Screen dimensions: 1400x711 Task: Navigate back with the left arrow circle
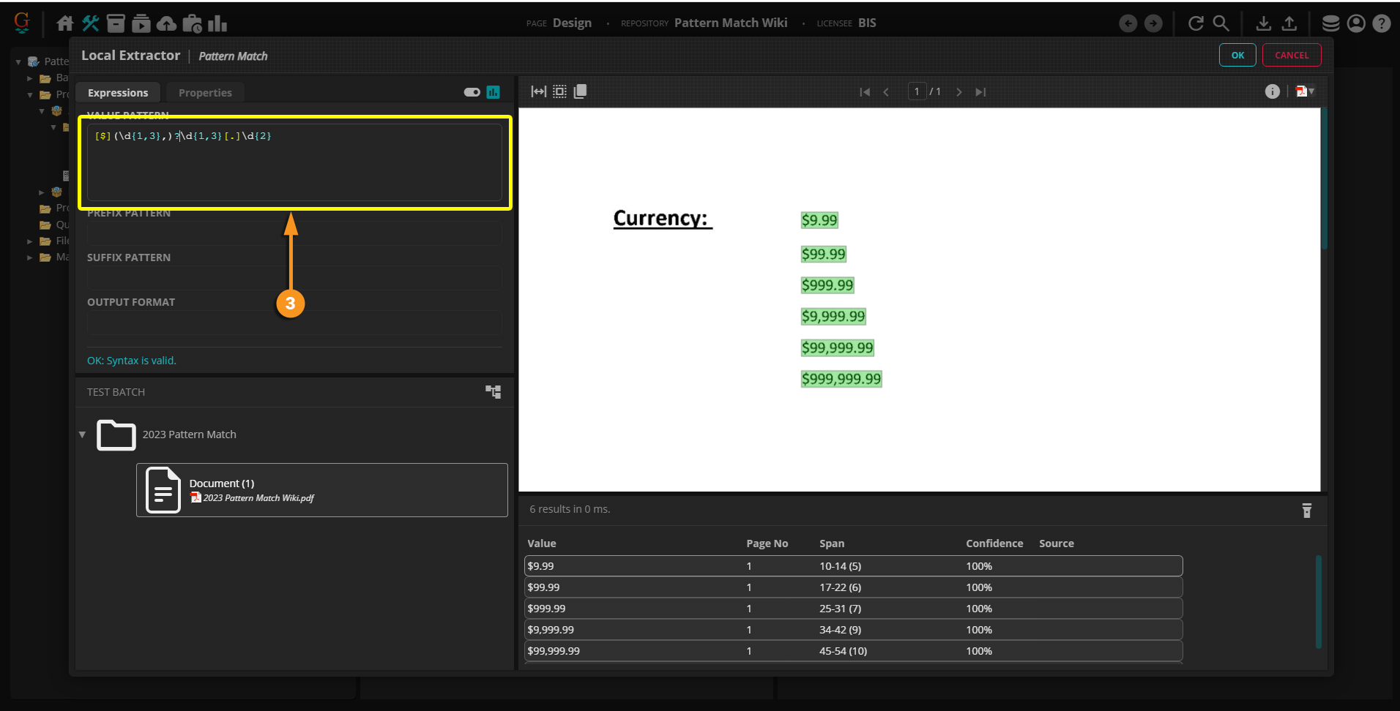coord(1128,23)
